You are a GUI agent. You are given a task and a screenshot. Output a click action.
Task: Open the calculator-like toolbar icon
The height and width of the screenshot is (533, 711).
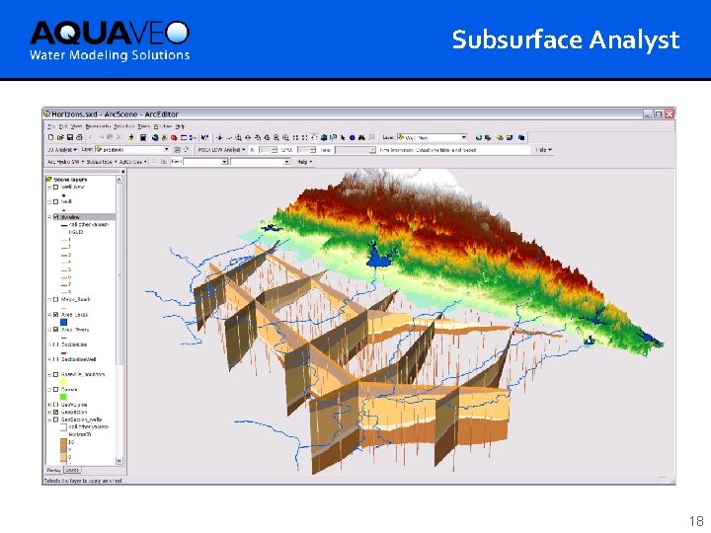[x=143, y=137]
